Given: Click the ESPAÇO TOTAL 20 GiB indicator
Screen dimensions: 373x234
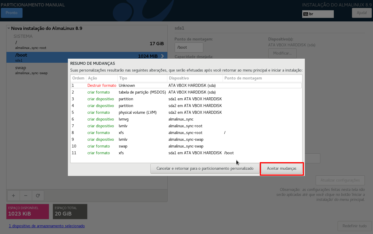Looking at the screenshot, I should click(x=70, y=211).
